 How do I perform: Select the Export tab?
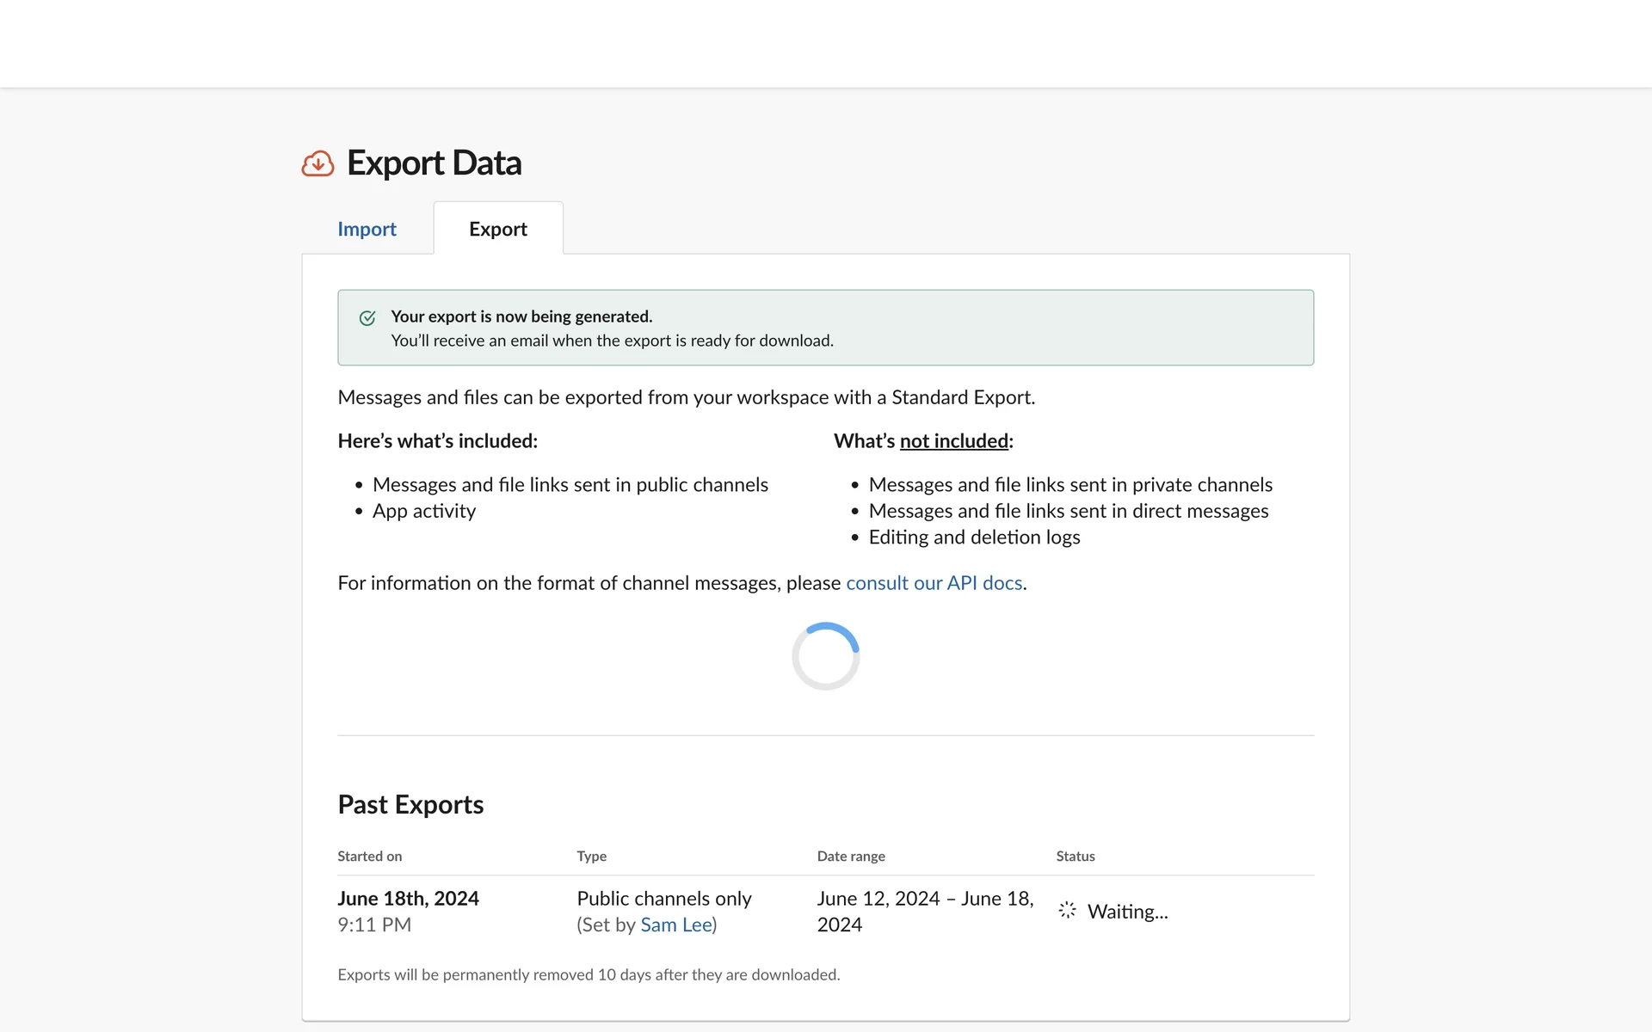pos(497,229)
